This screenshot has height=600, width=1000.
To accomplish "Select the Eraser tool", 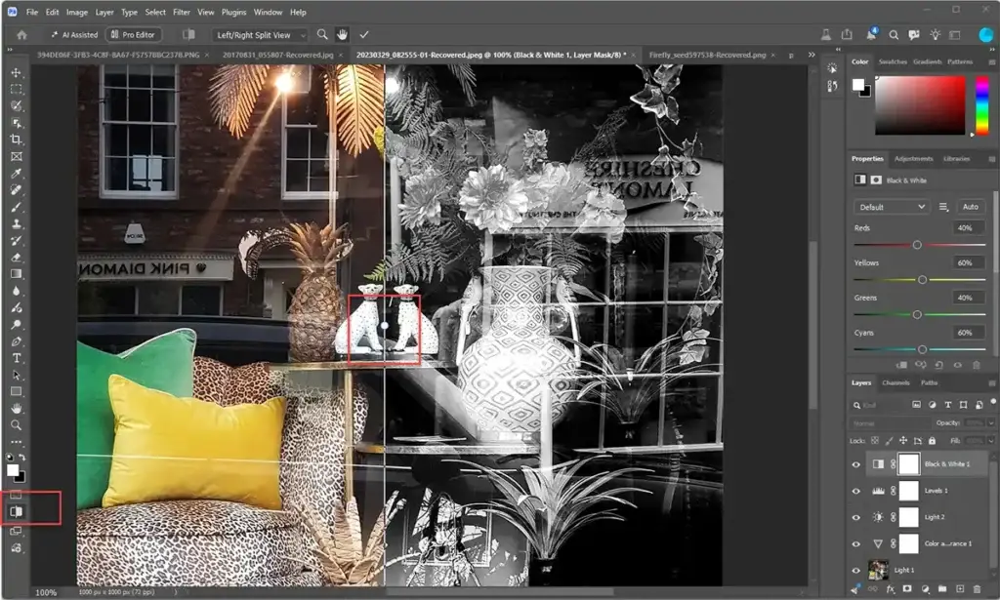I will tap(16, 258).
